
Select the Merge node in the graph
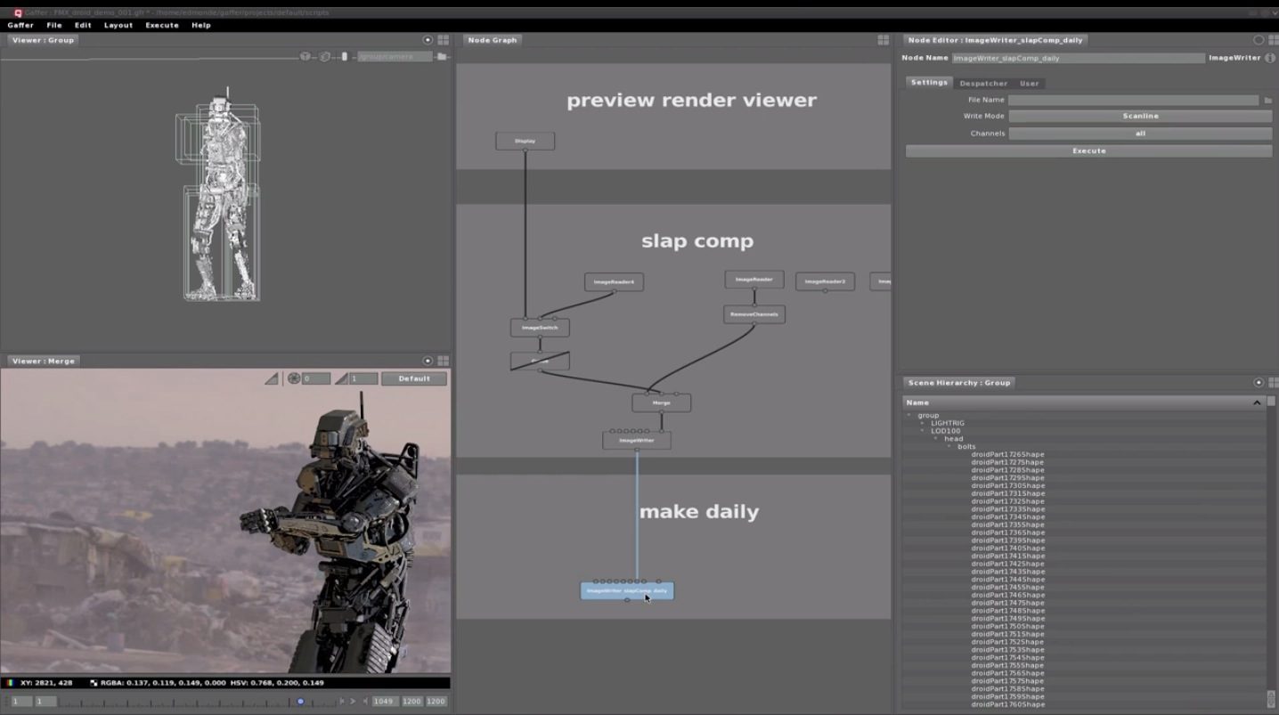click(661, 403)
